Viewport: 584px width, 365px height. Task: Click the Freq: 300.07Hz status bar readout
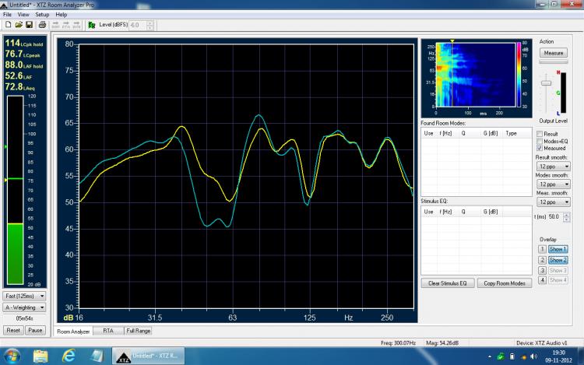coord(398,342)
